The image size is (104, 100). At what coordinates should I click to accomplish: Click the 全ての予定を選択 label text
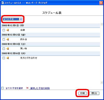(x=14, y=88)
